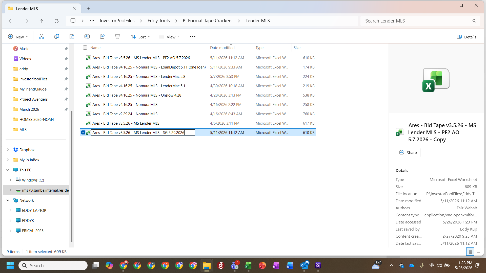Go up one folder level
The width and height of the screenshot is (486, 273).
(x=41, y=21)
